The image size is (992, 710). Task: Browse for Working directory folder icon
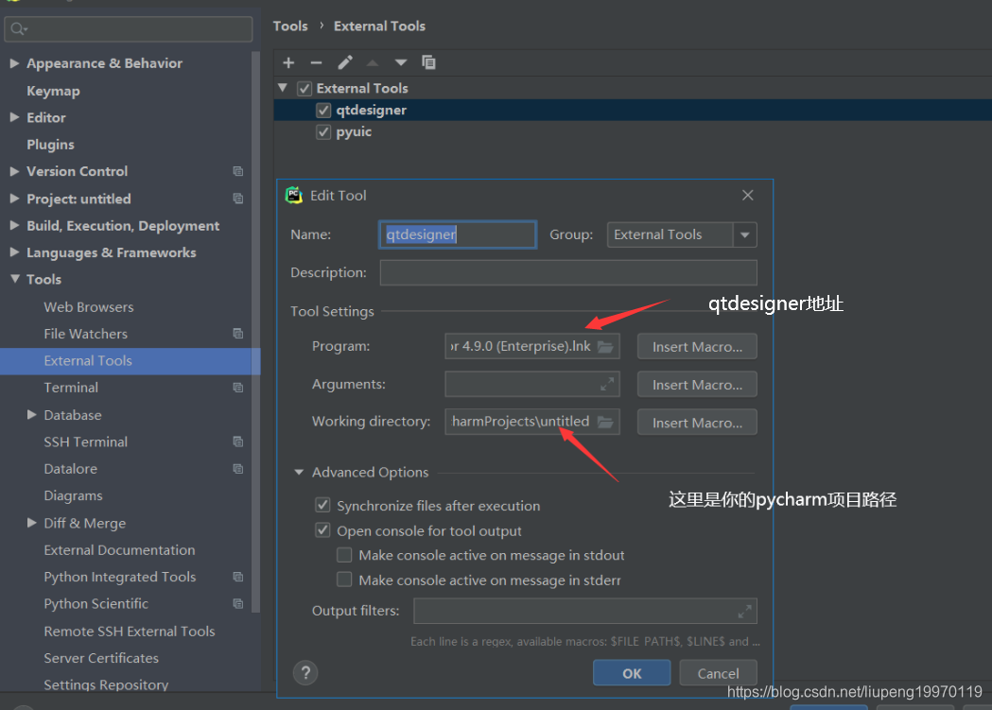(x=605, y=422)
